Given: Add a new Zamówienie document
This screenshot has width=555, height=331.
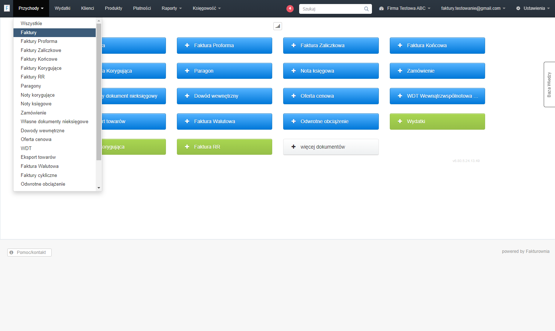Looking at the screenshot, I should point(437,71).
